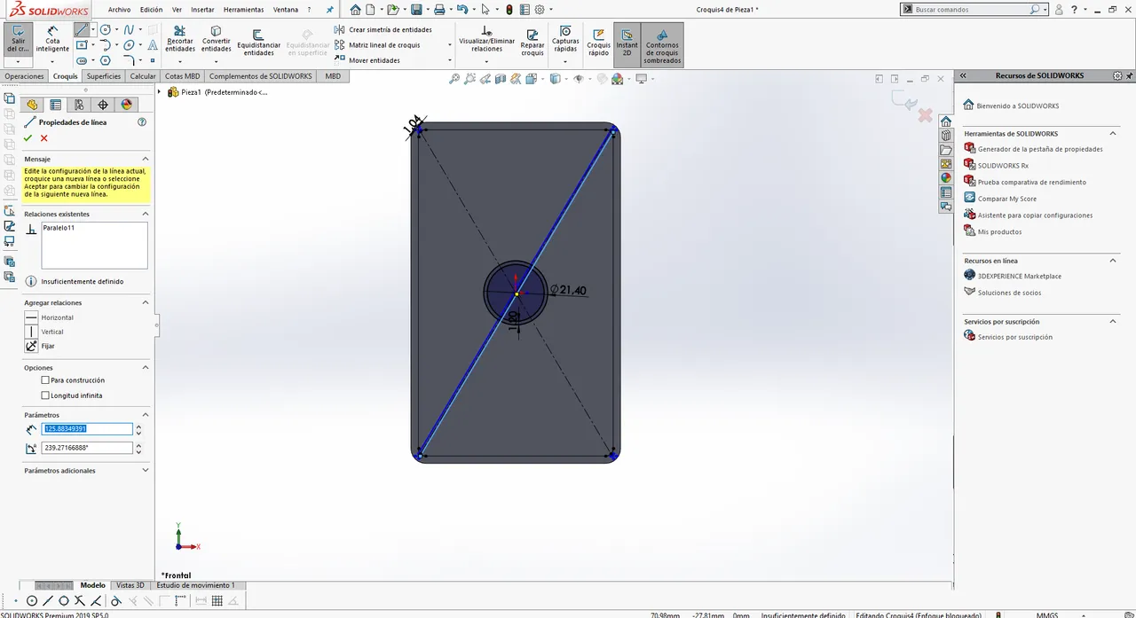Image resolution: width=1136 pixels, height=618 pixels.
Task: Collapse the Opciones section
Action: pos(146,367)
